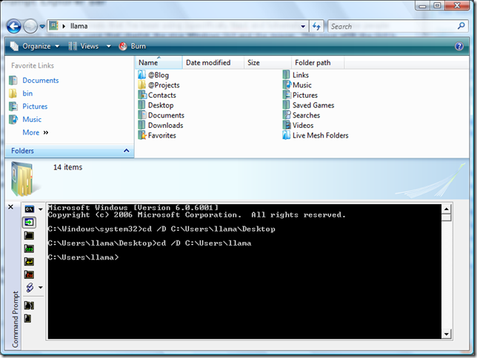Click the Forward navigation arrow
This screenshot has height=358, width=477.
point(30,27)
